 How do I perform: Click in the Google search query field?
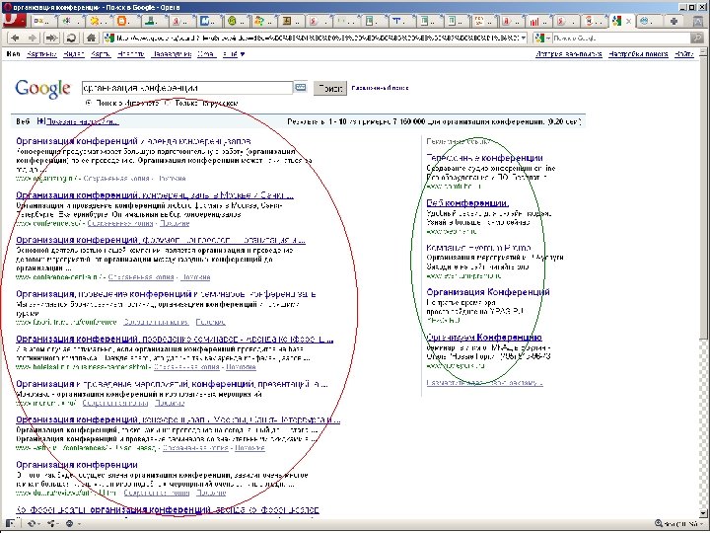coord(187,88)
